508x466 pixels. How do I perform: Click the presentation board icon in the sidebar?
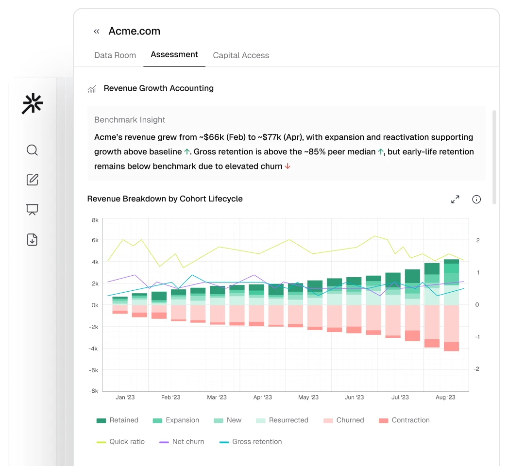click(32, 210)
